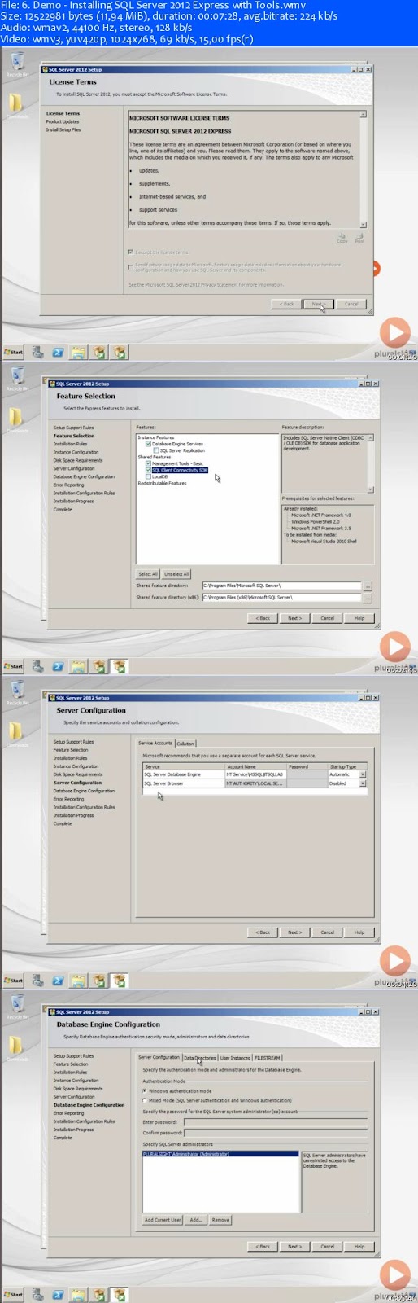Switch to the Collation tab
Screen dimensions: 418x1303
(185, 743)
